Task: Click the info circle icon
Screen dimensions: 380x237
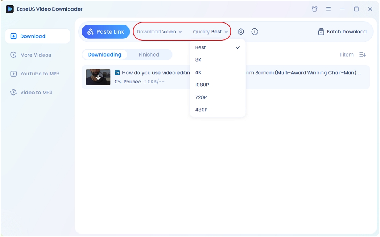Action: (x=255, y=32)
